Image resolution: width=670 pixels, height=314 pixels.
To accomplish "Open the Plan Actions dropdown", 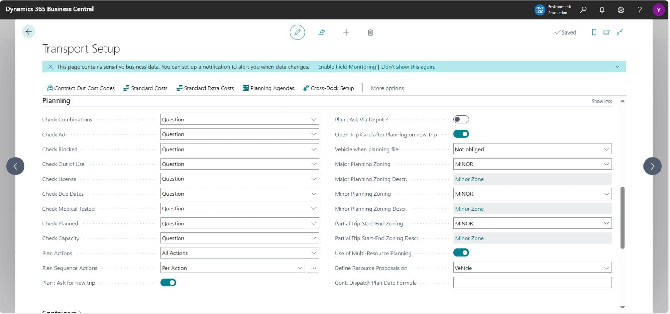I will click(239, 253).
